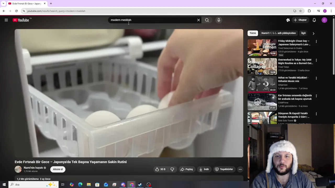Open Midnight Collapse Tokyo video thumbnail
The height and width of the screenshot is (188, 335).
[x=262, y=66]
